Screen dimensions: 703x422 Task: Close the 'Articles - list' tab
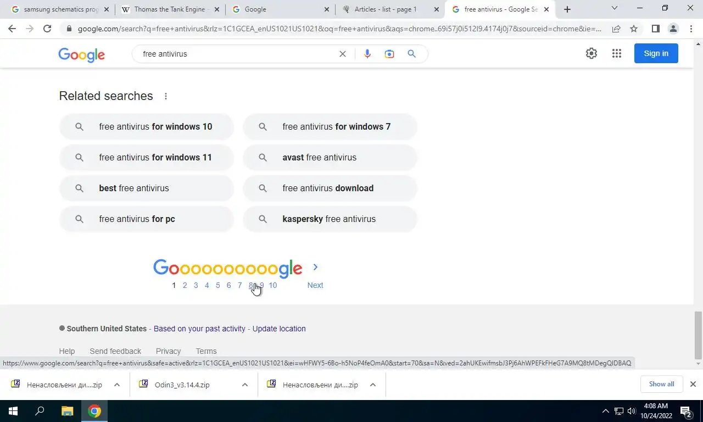pos(437,9)
